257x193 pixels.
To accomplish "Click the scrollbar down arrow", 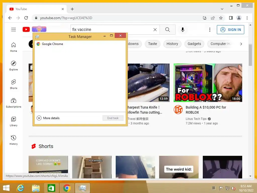I will point(250,176).
